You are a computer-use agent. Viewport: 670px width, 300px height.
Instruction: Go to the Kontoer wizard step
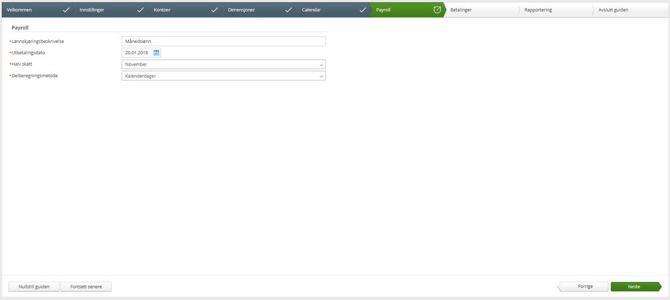click(185, 10)
